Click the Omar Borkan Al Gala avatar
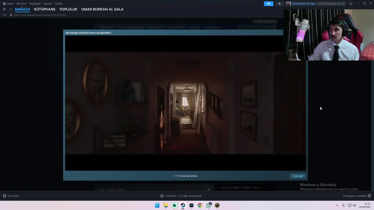Image resolution: width=374 pixels, height=210 pixels. click(288, 3)
